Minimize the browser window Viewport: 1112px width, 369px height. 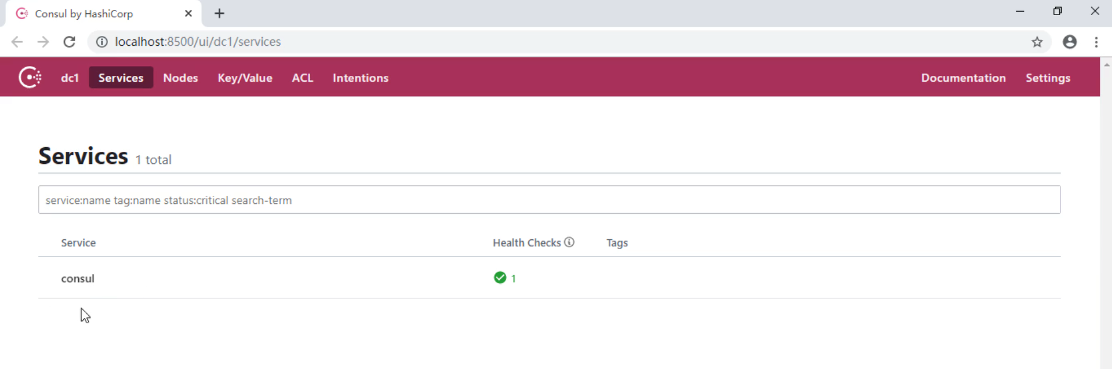tap(1020, 11)
